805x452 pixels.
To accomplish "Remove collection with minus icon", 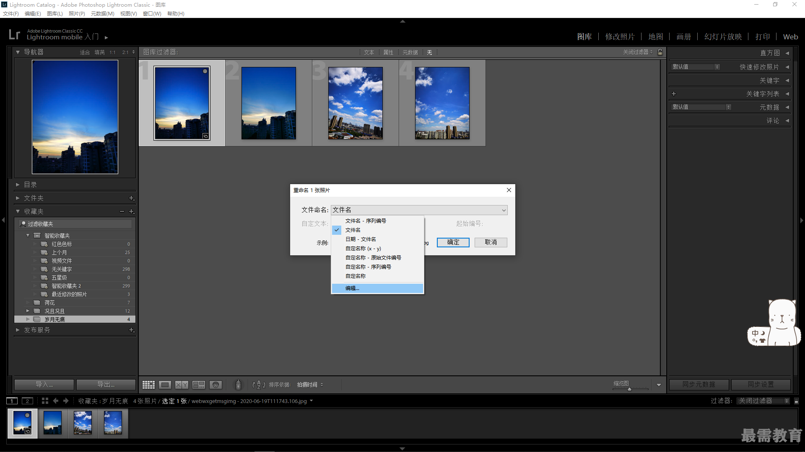I will click(x=122, y=211).
